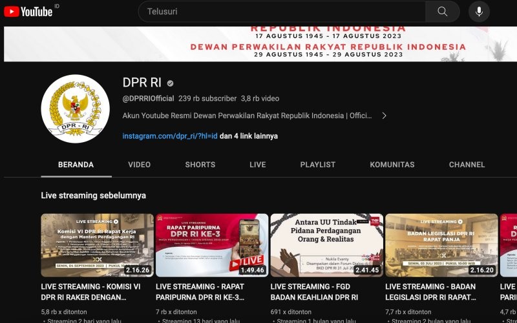This screenshot has width=517, height=323.
Task: Click the 2.16.20 duration badge
Action: (x=482, y=270)
